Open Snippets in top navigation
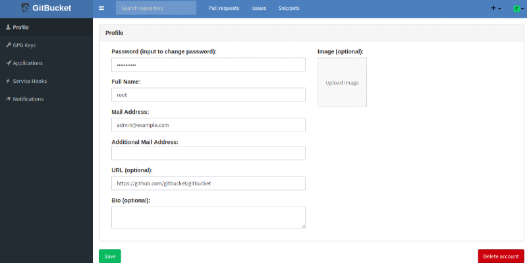 [289, 9]
